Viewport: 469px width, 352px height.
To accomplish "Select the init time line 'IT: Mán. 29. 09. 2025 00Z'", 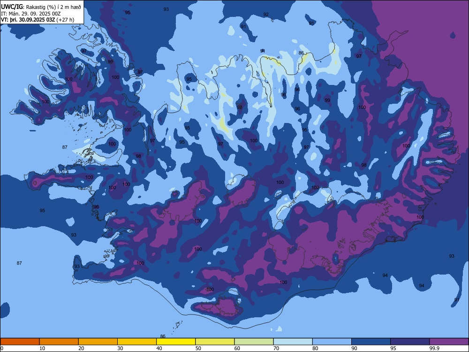I will point(31,14).
